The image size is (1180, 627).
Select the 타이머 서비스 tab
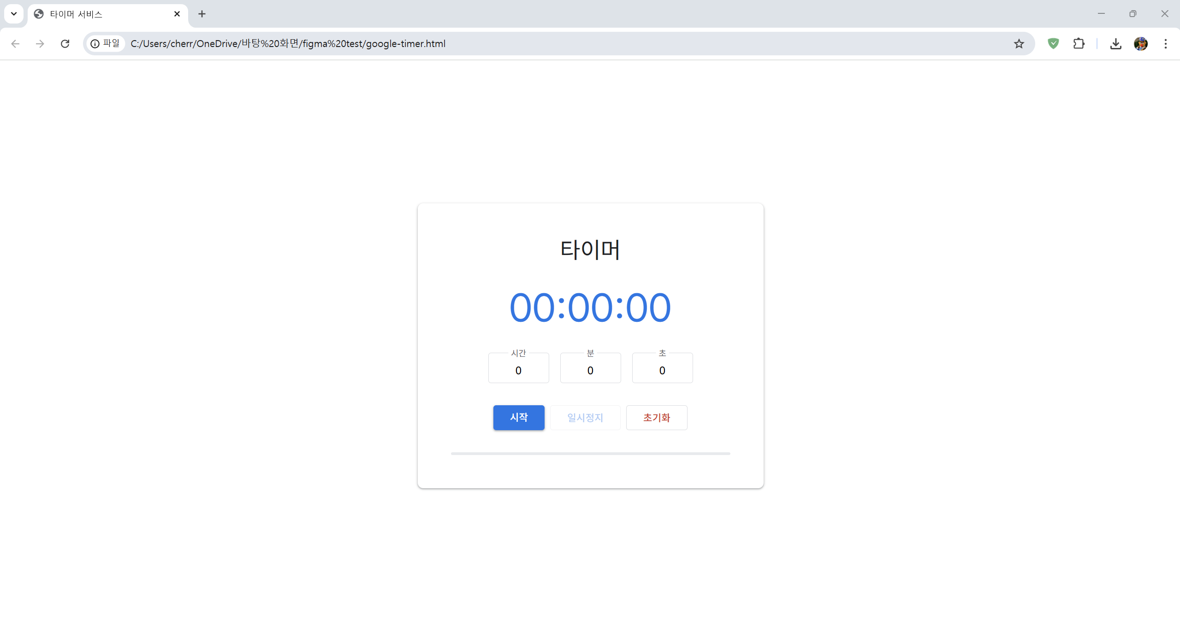click(101, 14)
